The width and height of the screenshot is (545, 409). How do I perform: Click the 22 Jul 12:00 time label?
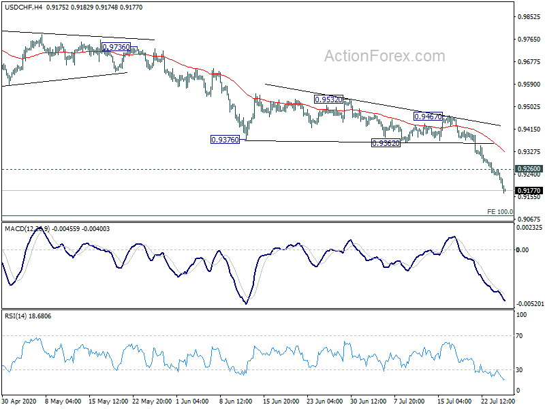(x=498, y=401)
